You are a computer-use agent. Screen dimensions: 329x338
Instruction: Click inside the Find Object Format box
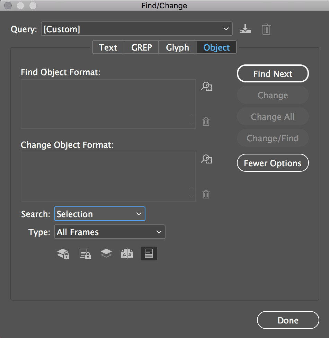click(x=108, y=104)
